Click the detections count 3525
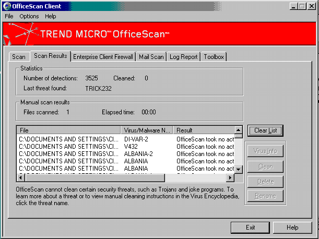319x239 pixels. point(91,78)
